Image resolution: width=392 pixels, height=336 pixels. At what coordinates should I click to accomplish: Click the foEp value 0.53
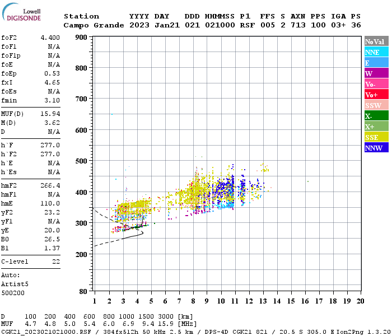(x=52, y=73)
